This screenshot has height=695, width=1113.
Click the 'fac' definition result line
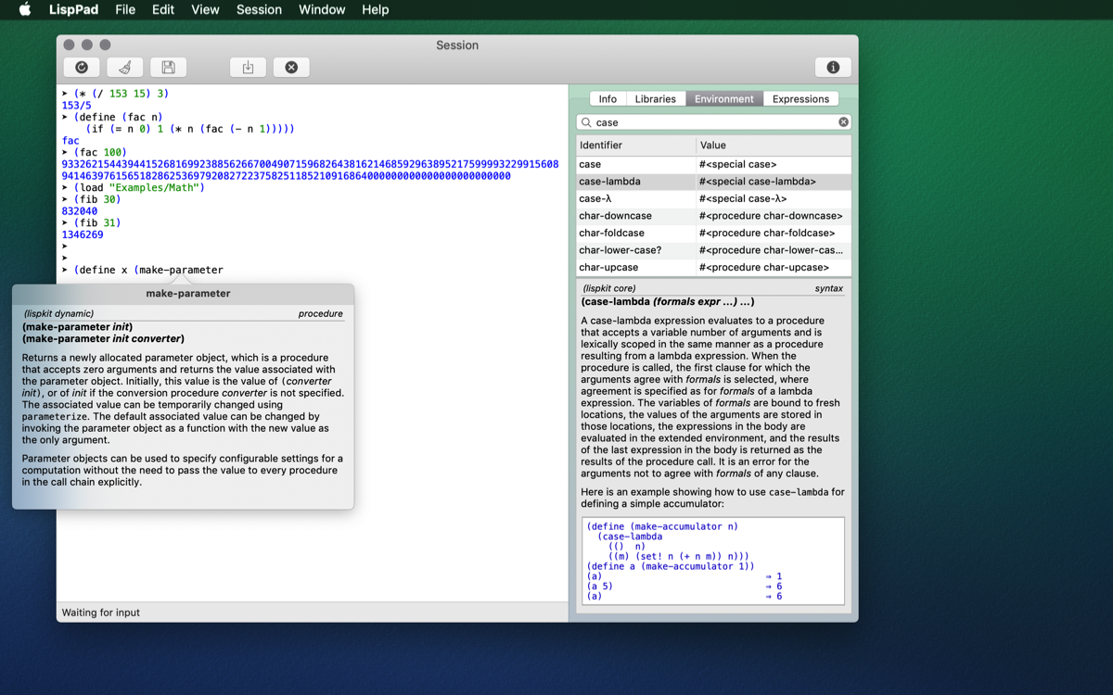coord(70,141)
